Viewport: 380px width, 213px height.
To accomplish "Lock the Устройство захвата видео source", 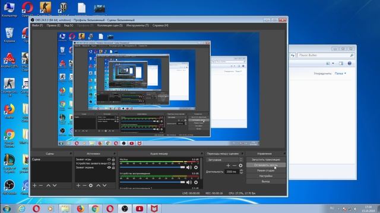I will click(113, 163).
